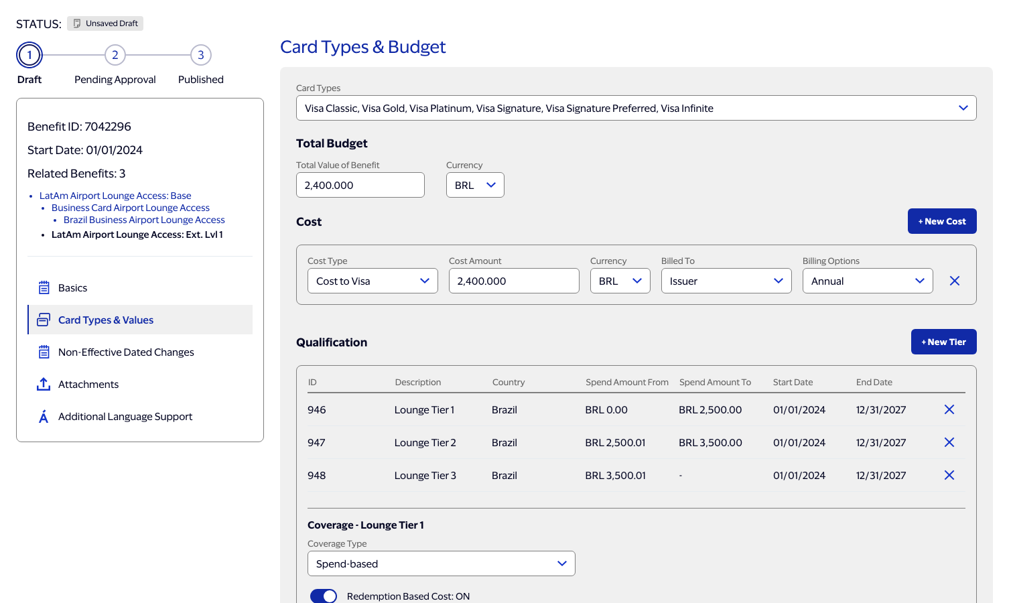Click the BRL 2,500.01 spend amount cell

click(615, 443)
